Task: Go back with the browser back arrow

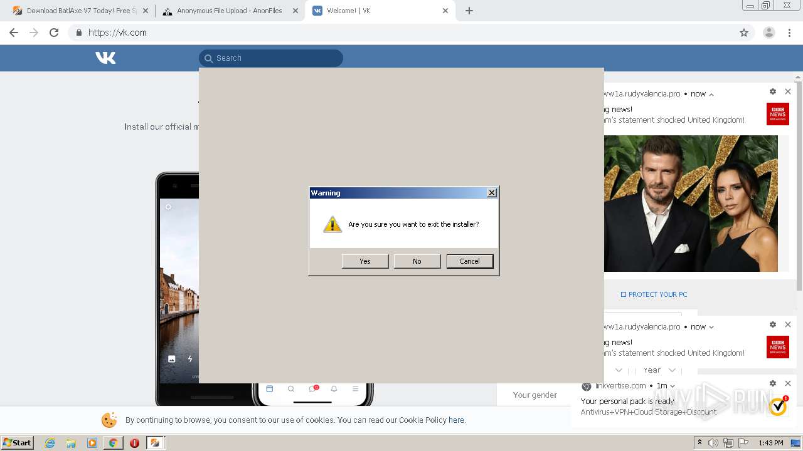Action: pos(14,33)
